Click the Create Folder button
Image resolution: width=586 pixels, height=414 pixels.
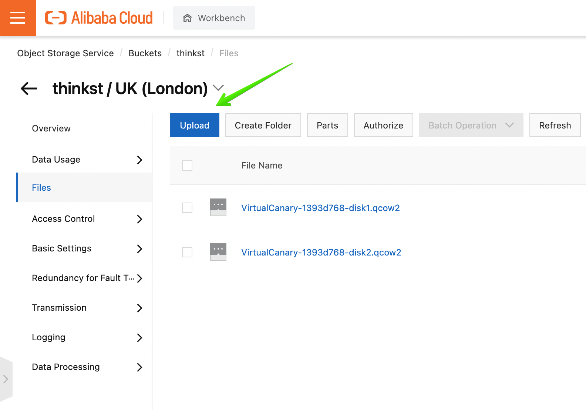tap(263, 125)
